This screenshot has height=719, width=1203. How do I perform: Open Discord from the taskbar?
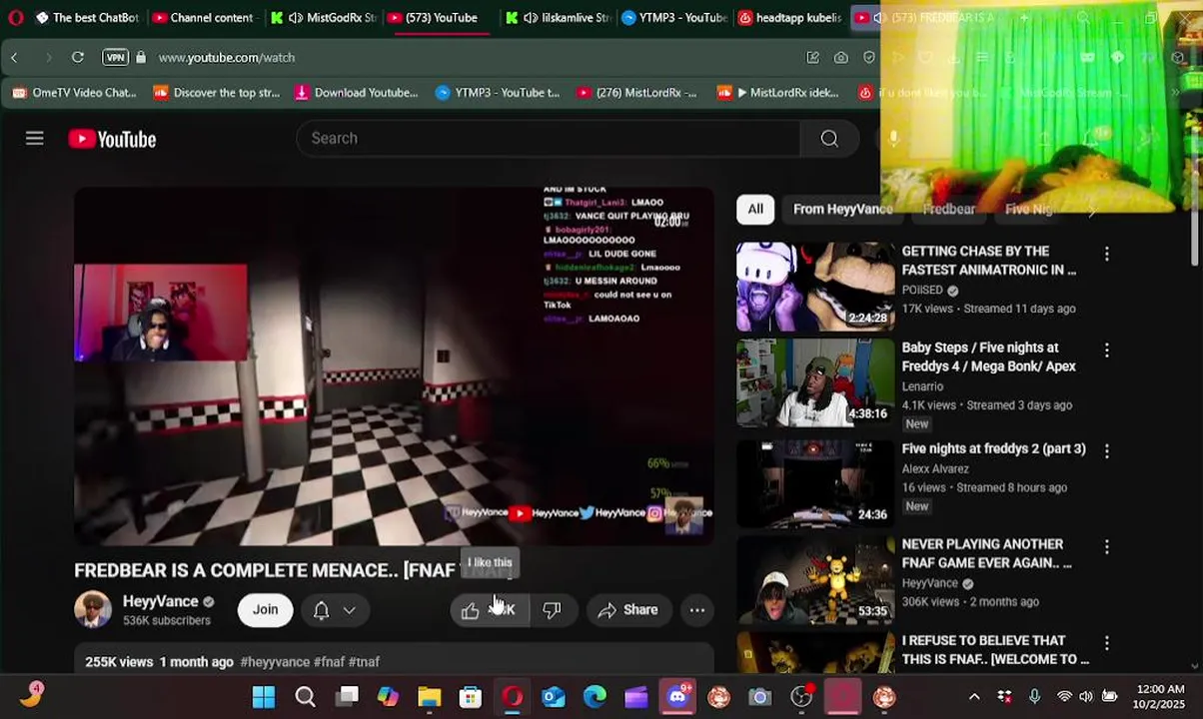click(677, 697)
